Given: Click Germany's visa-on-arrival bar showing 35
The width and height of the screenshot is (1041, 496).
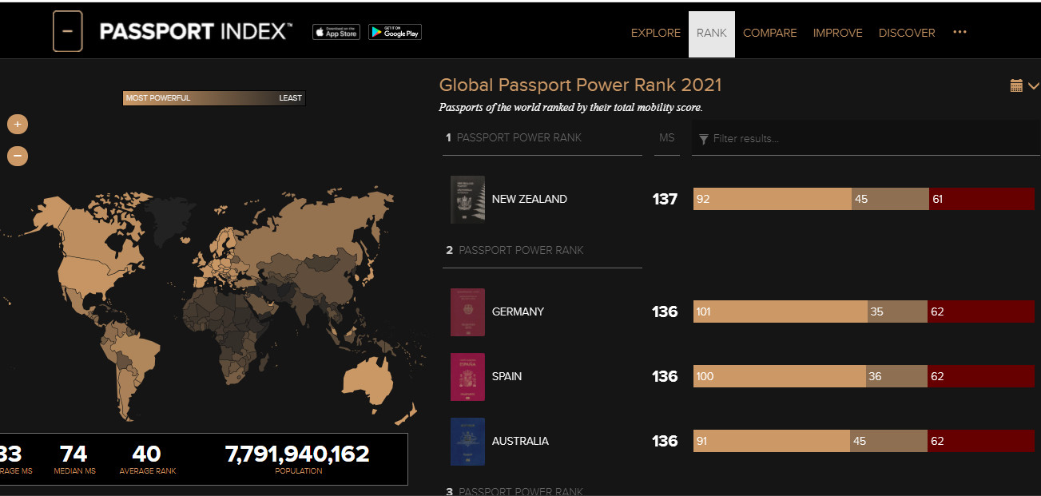Looking at the screenshot, I should pyautogui.click(x=898, y=311).
